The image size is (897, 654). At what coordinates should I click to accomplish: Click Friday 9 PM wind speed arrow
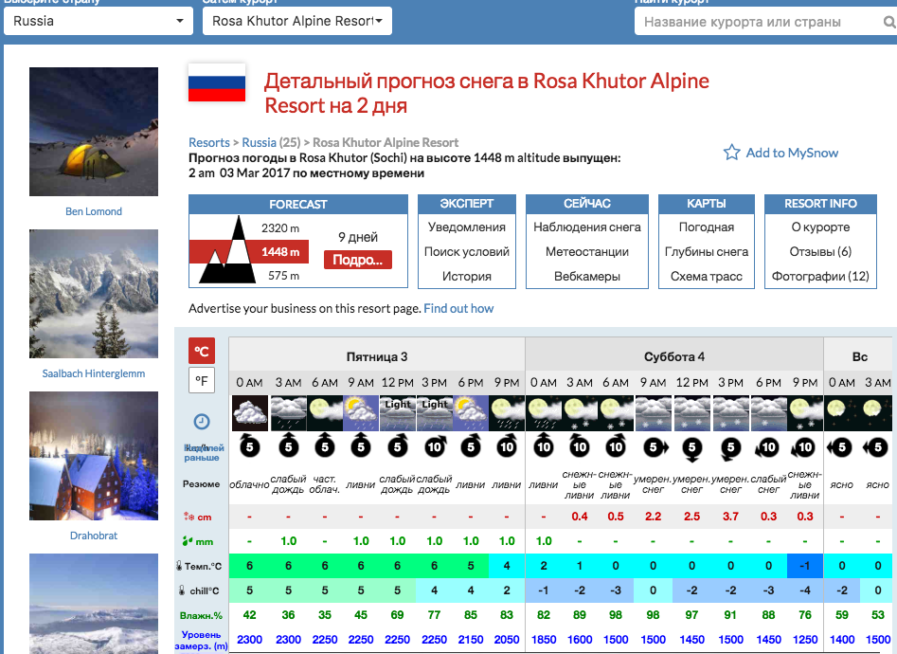(x=507, y=445)
